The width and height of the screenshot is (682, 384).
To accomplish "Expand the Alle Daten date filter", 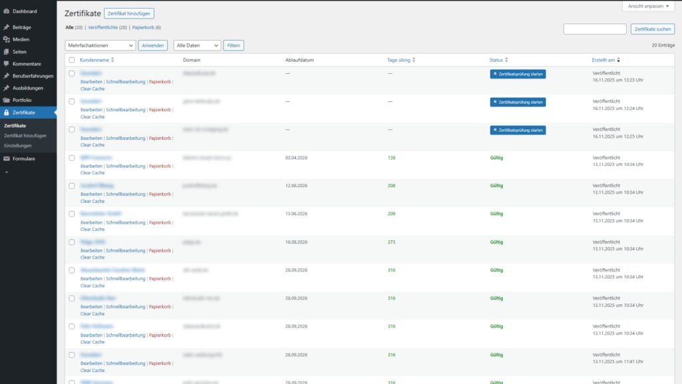I will tap(196, 45).
